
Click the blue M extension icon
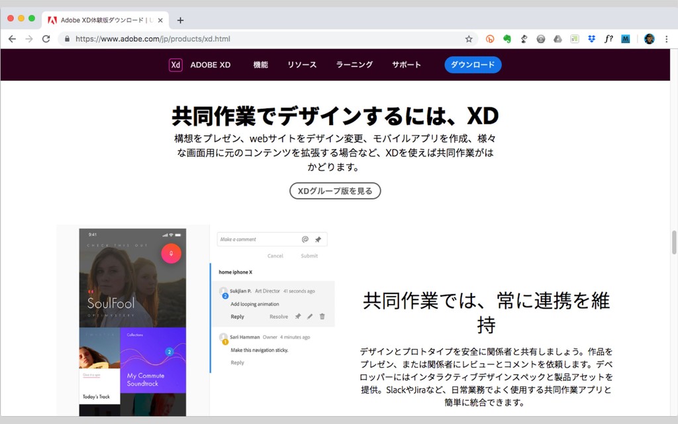click(x=625, y=39)
